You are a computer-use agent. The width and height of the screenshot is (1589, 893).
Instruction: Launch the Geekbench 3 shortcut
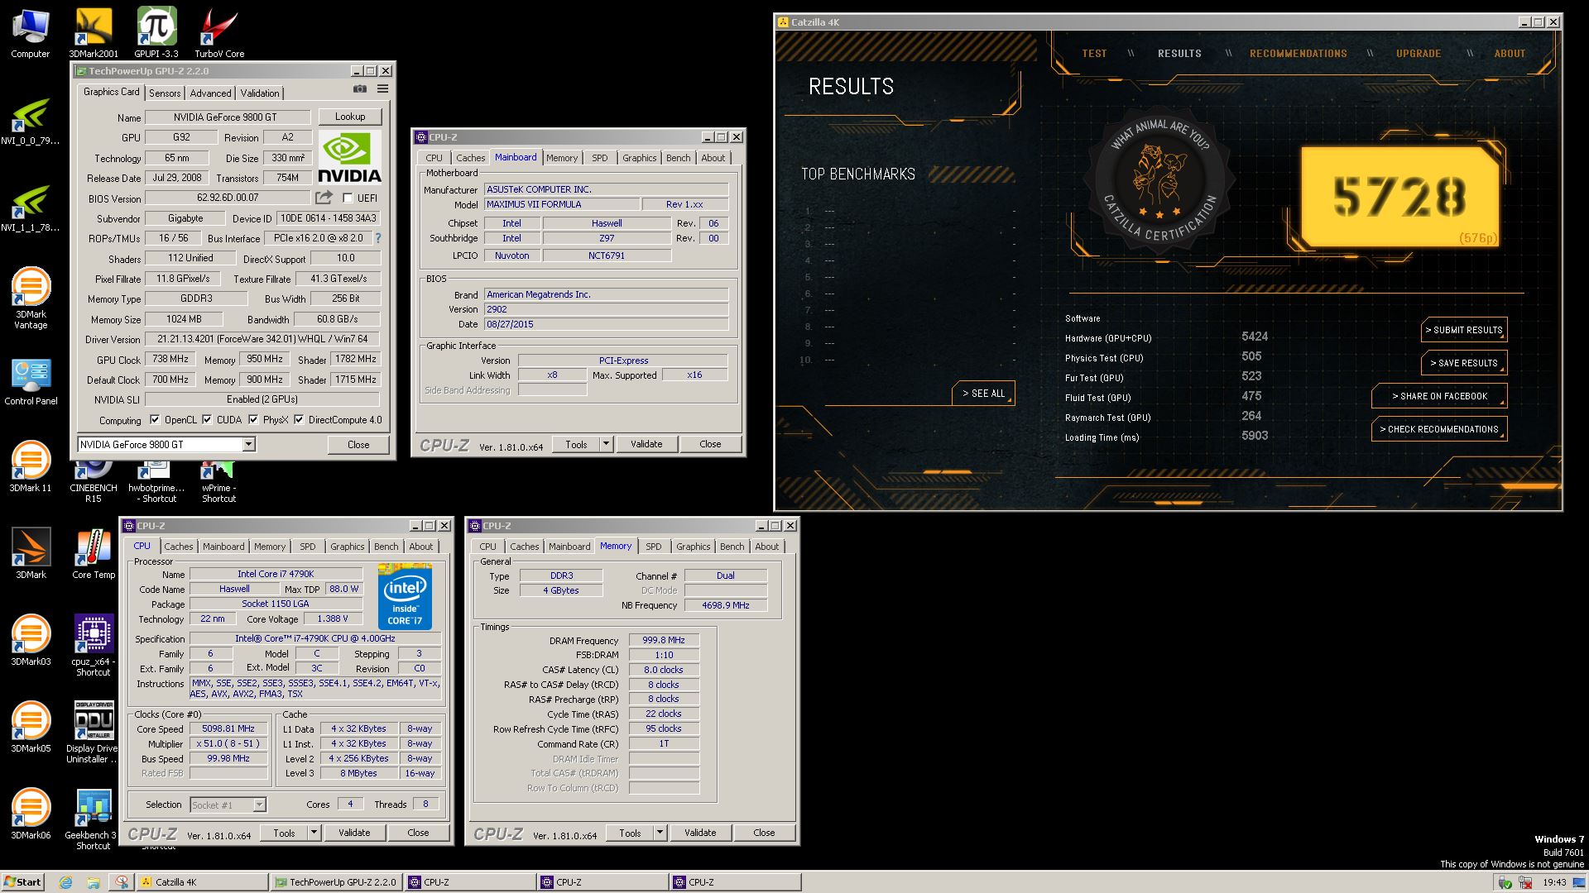click(93, 819)
